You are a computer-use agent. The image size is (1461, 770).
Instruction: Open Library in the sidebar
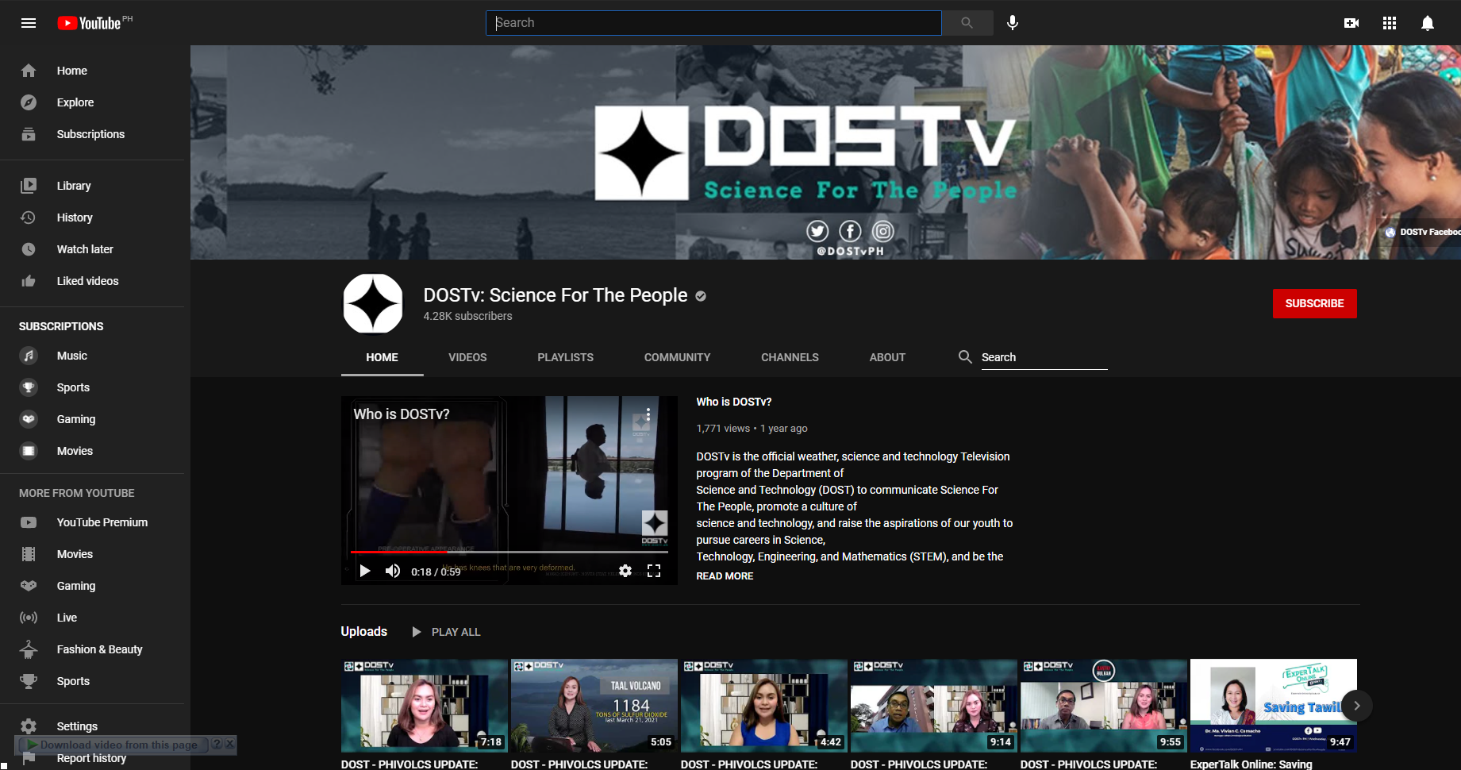point(95,186)
